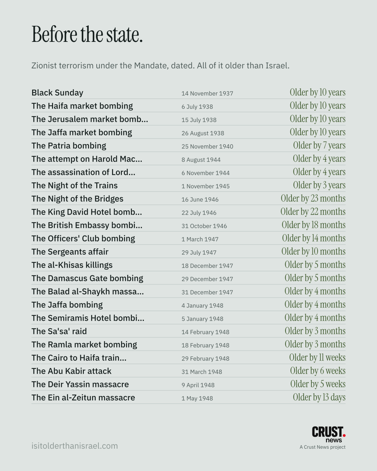This screenshot has width=377, height=471.
Task: Click The Deir Yassin massacre title
Action: [80, 384]
